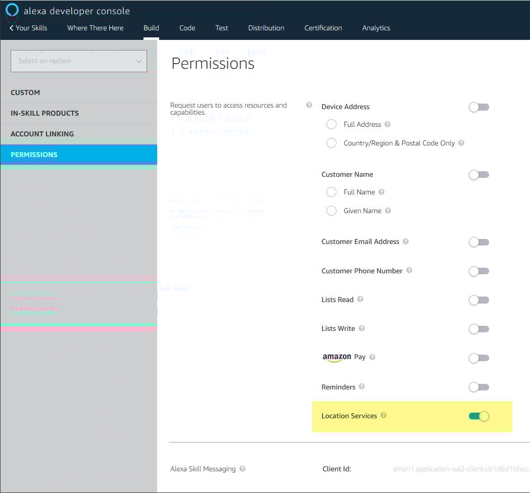Turn on the Reminders toggle
This screenshot has width=530, height=493.
tap(478, 387)
